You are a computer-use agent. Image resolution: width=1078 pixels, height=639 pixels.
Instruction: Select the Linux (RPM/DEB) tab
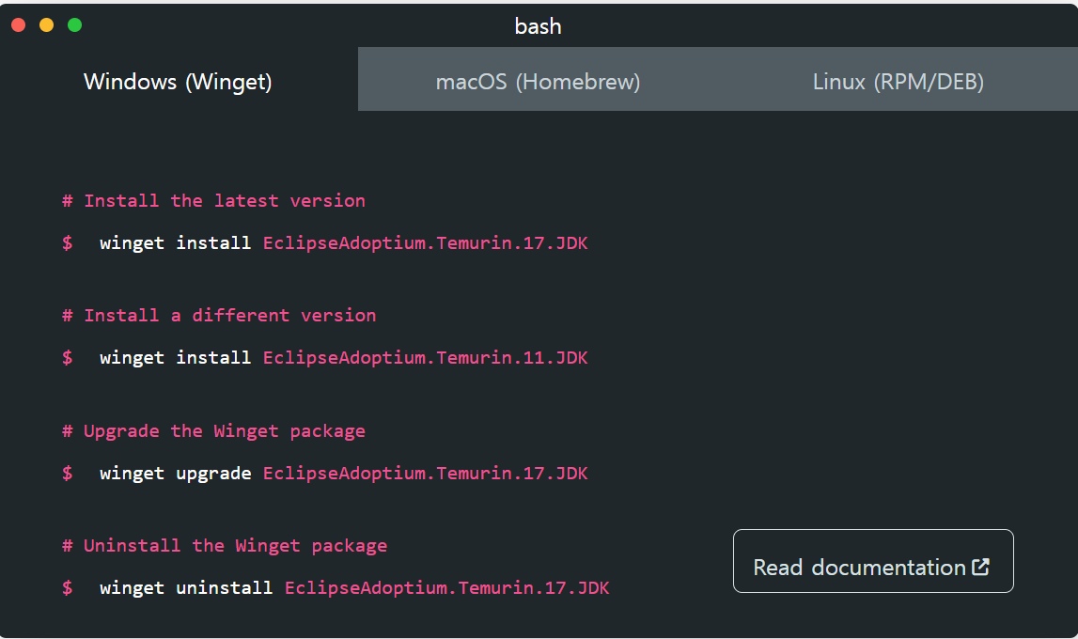(x=898, y=81)
